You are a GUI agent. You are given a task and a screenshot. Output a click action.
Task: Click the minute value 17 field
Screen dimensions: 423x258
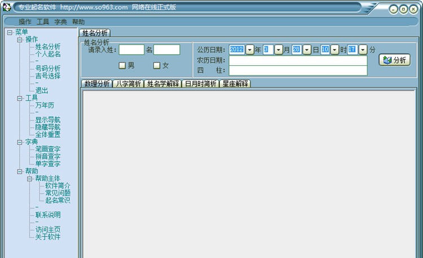pos(352,50)
